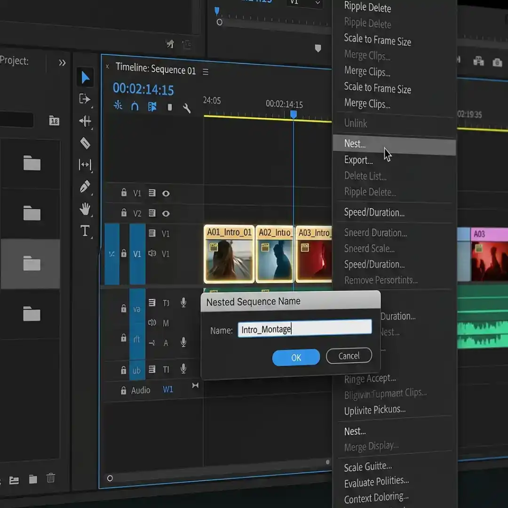Click the camera export frame icon
The width and height of the screenshot is (508, 508).
(497, 62)
